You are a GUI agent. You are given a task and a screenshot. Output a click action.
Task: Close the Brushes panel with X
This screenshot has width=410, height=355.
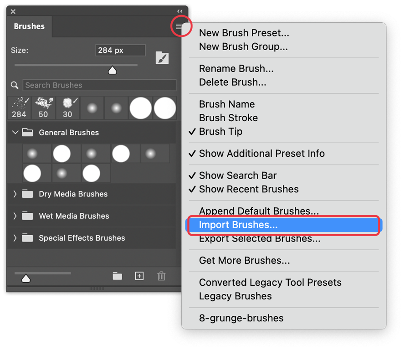coord(13,11)
